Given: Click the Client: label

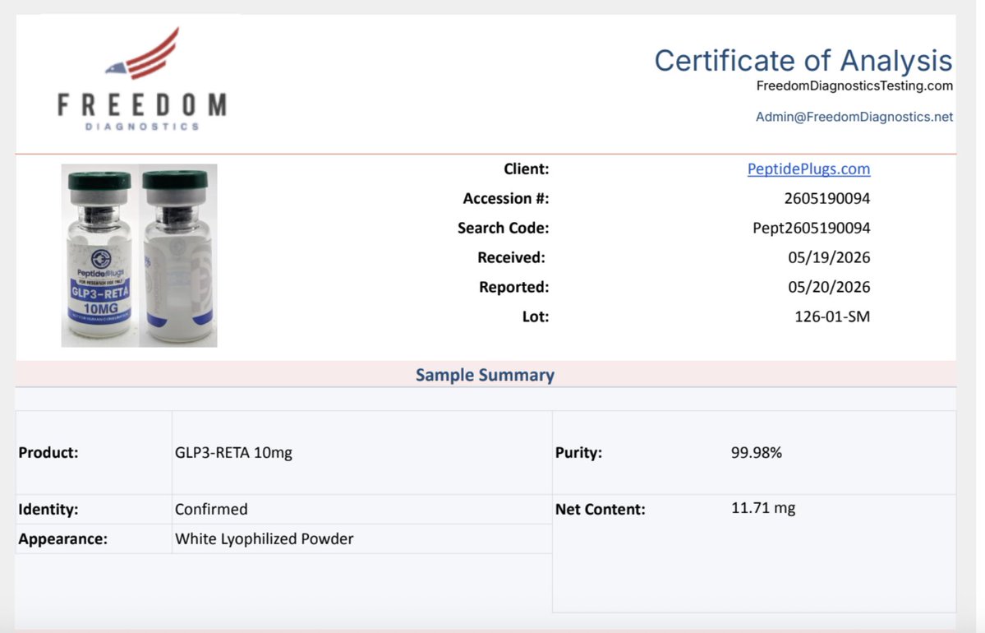Looking at the screenshot, I should click(527, 169).
